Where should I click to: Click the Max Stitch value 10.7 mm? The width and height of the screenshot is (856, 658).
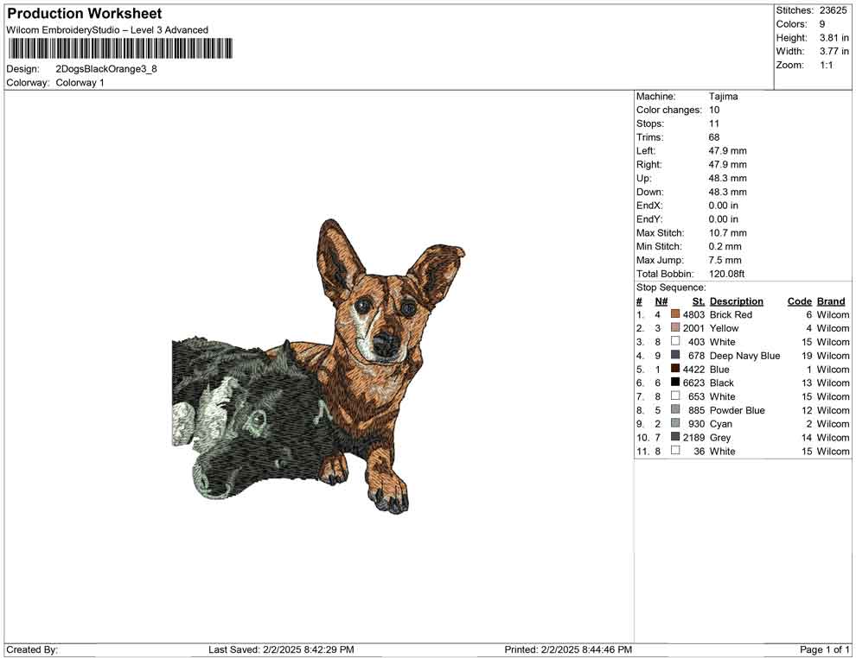click(x=728, y=233)
